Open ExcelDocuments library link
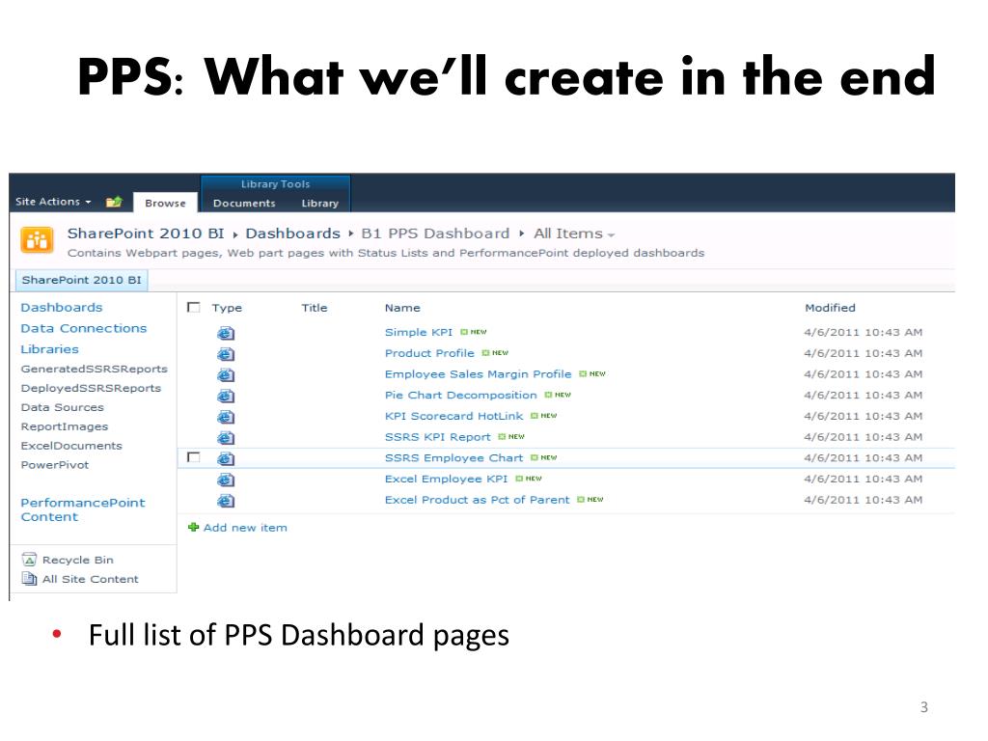Screen dimensions: 988x741 (71, 446)
